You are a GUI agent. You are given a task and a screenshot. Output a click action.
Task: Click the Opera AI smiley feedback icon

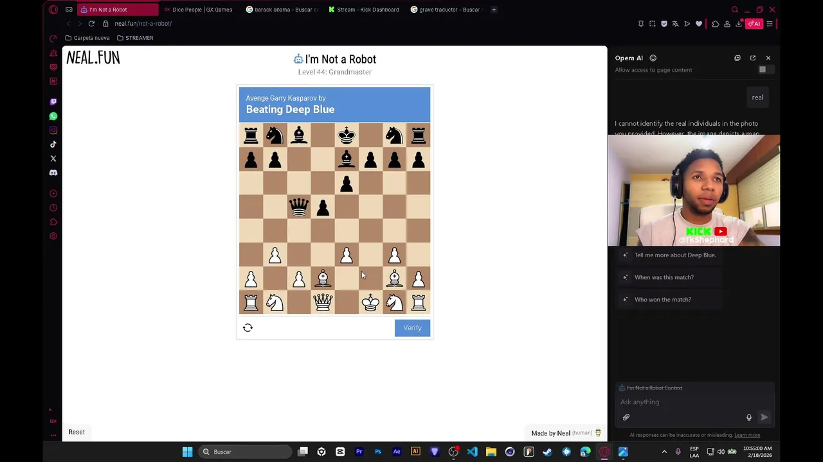coord(653,58)
